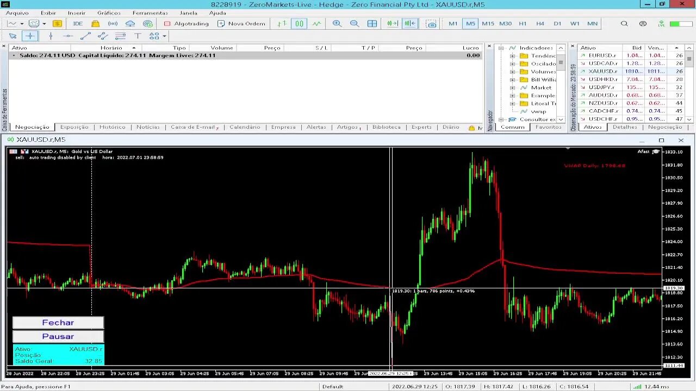Open the Inserir menu
696x391 pixels.
pyautogui.click(x=77, y=12)
